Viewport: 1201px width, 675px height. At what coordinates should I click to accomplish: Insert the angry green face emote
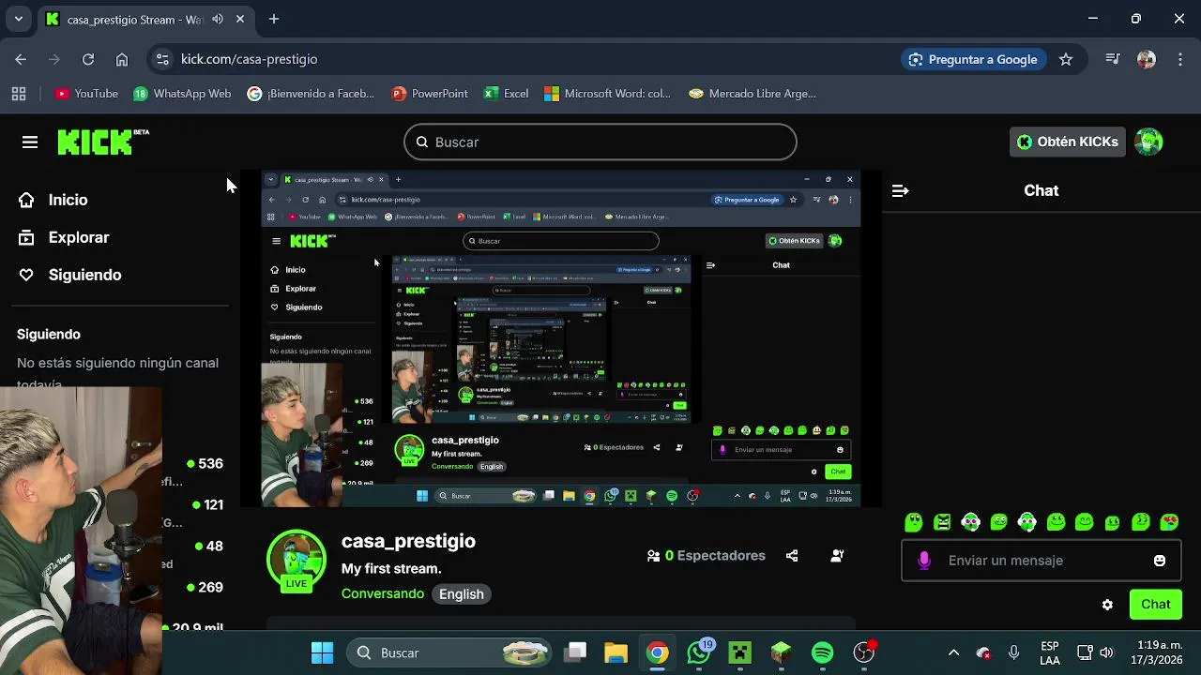pyautogui.click(x=942, y=522)
